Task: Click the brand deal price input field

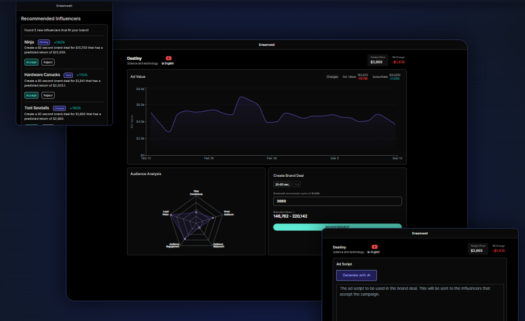Action: (x=338, y=201)
